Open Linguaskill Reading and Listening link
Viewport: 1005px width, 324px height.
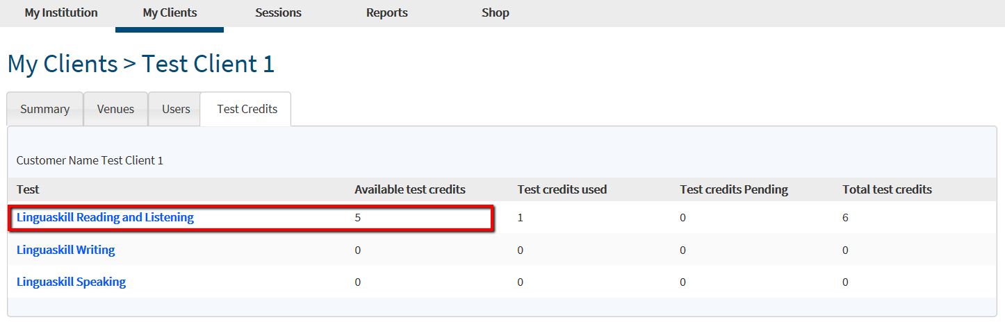(x=105, y=217)
